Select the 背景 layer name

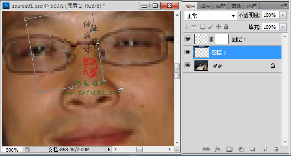tap(217, 66)
